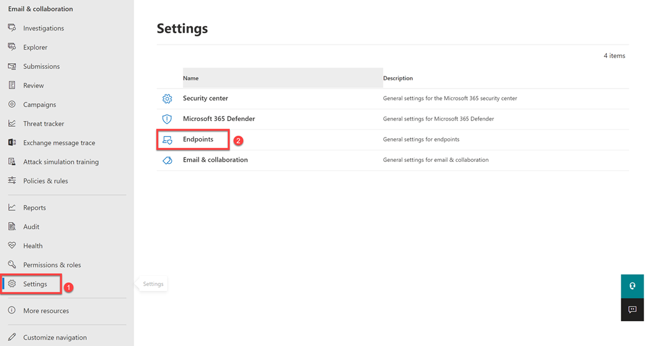Click the Endpoints row device icon
Viewport: 652px width, 346px height.
click(167, 140)
